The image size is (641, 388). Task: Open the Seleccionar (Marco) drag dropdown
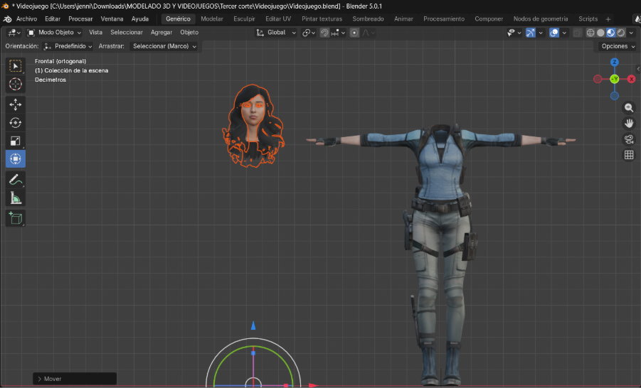click(x=164, y=47)
